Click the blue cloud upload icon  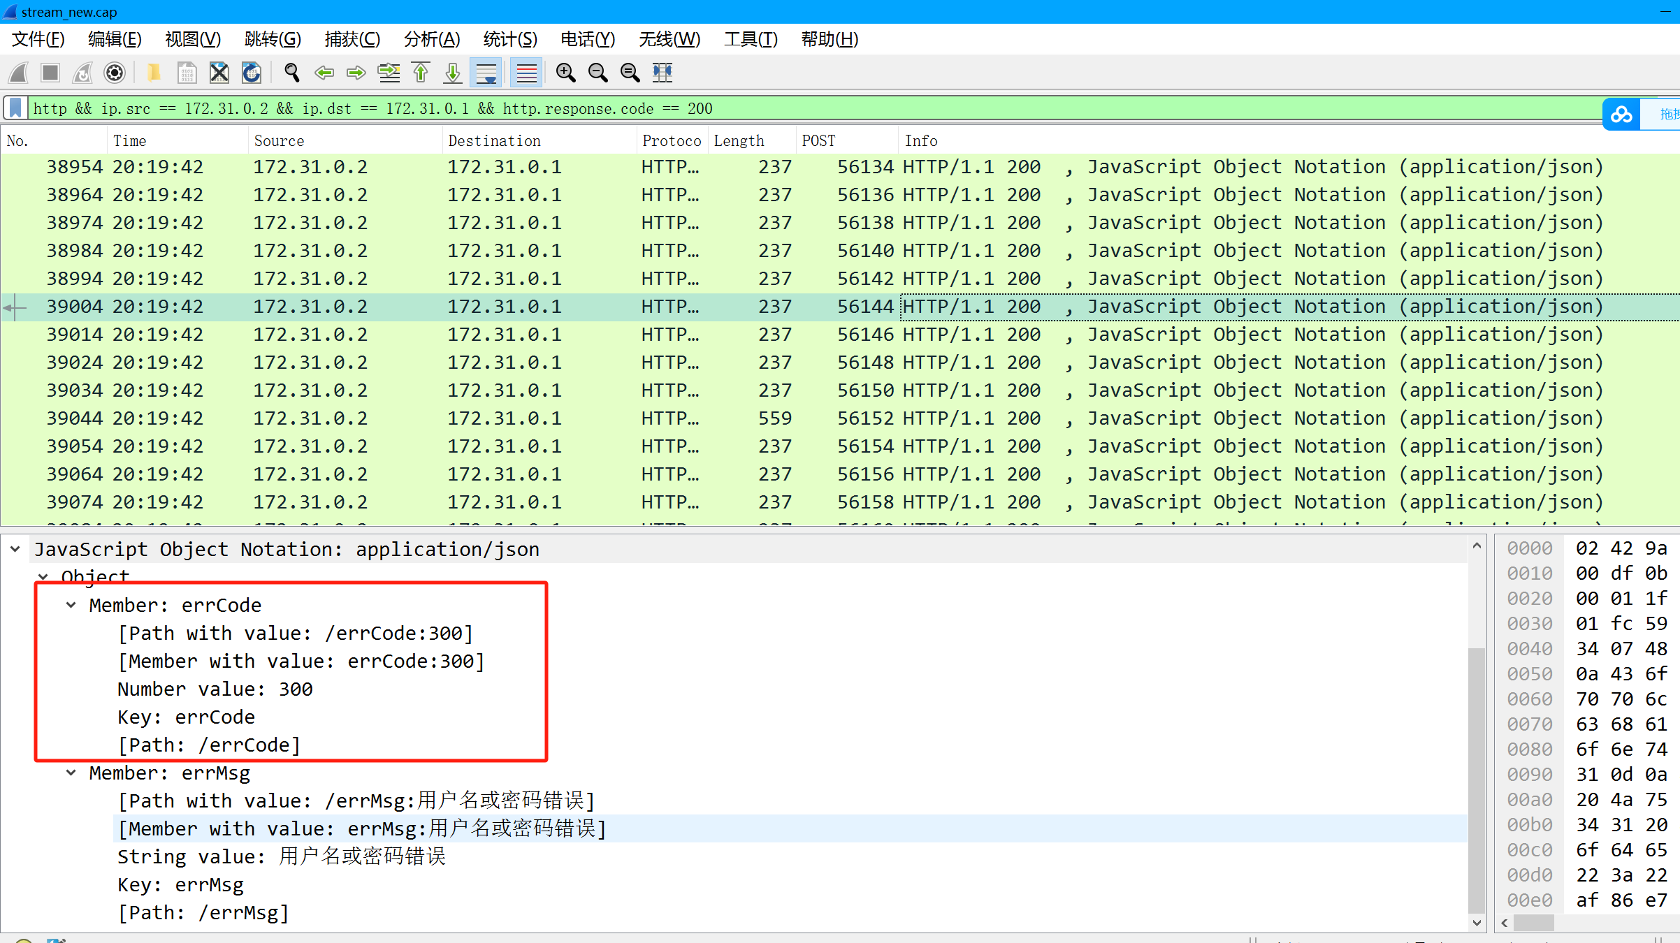click(1621, 114)
